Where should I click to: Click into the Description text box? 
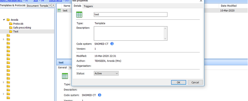click(x=129, y=34)
